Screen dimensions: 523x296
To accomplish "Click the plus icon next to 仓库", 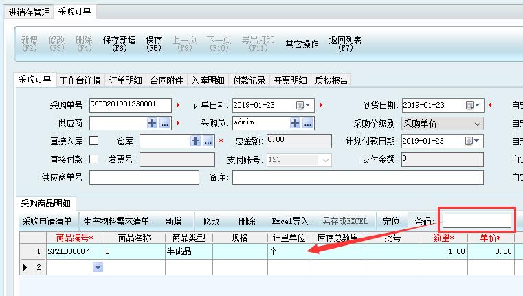I will (196, 141).
